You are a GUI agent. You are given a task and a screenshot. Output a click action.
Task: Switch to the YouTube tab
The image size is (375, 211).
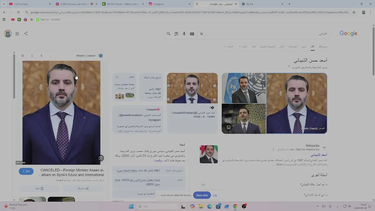(29, 4)
